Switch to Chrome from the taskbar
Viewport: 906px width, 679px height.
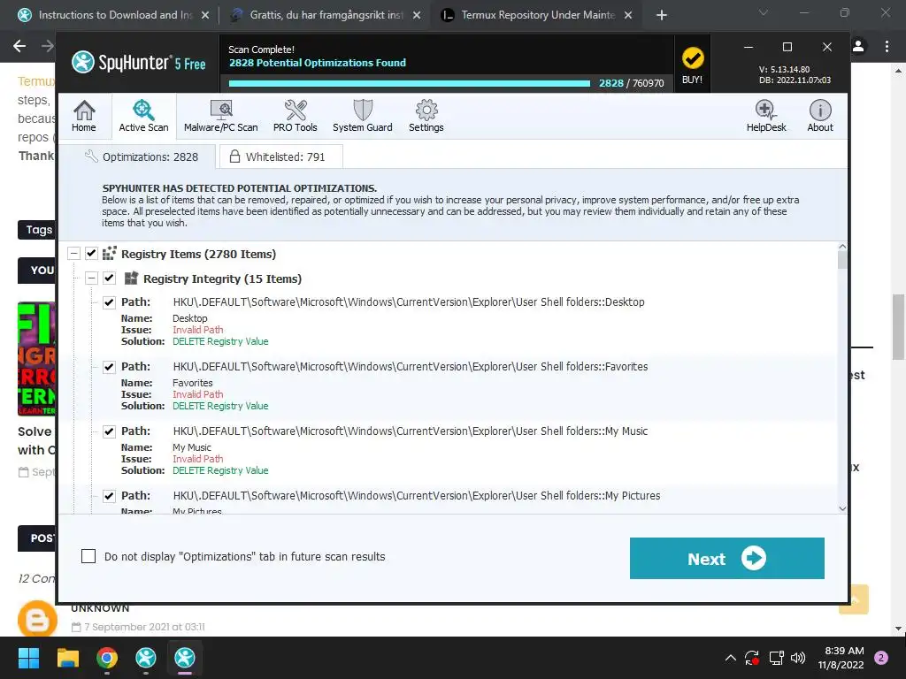point(107,658)
